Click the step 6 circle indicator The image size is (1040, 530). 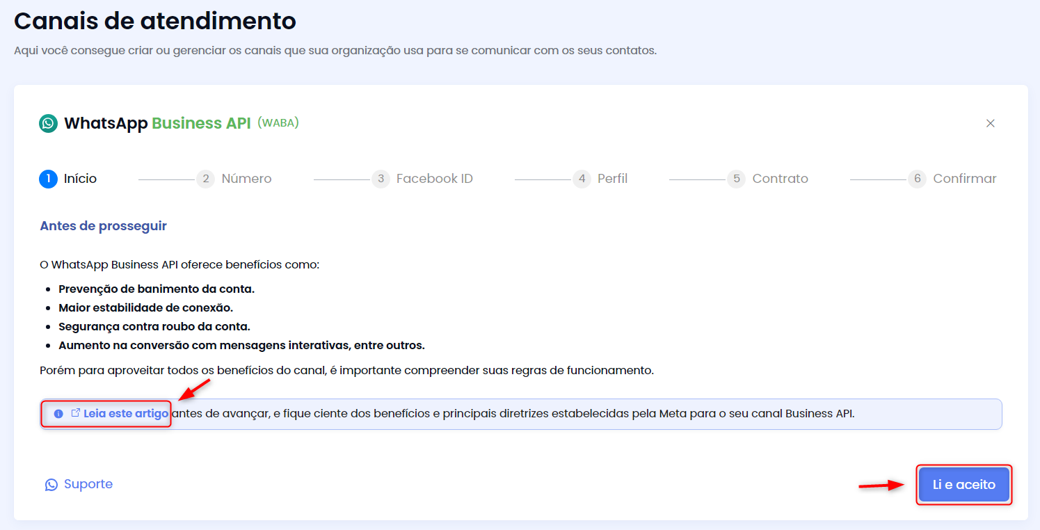click(917, 179)
